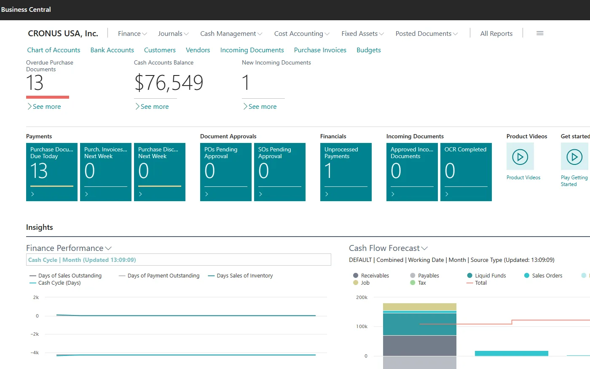Click the cash flow forecast chart status text

[452, 260]
